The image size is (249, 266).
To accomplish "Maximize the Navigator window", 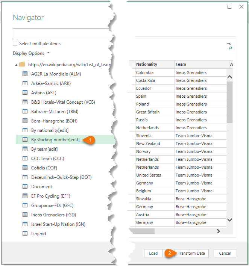I will [229, 7].
